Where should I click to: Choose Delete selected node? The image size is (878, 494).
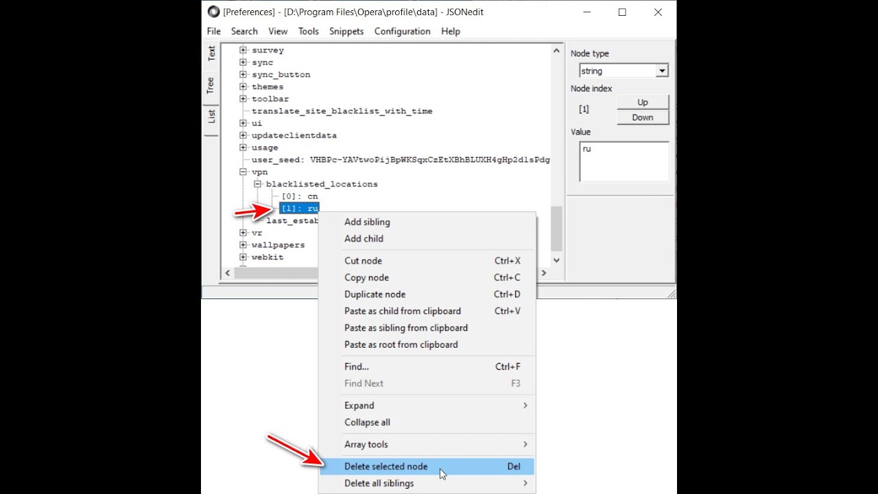tap(427, 467)
